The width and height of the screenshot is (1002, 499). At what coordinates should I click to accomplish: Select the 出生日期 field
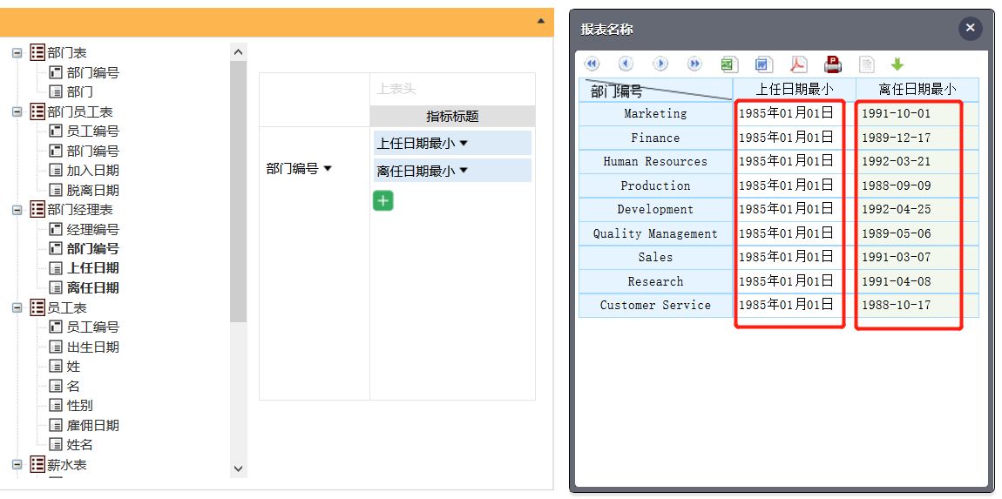(92, 347)
